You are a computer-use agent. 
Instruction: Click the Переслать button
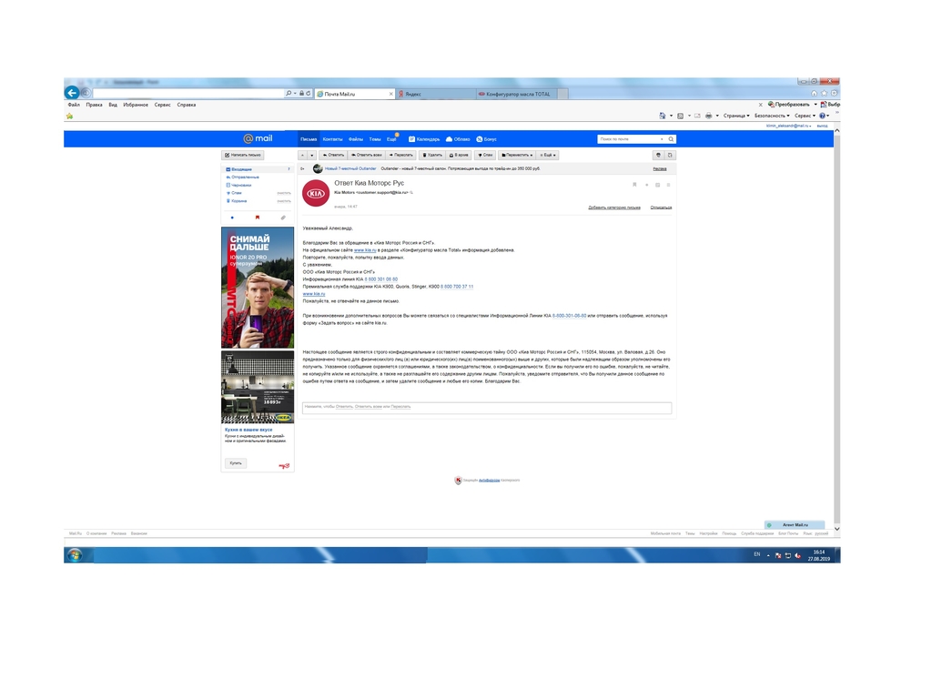pyautogui.click(x=400, y=155)
